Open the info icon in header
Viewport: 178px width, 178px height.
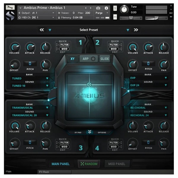click(106, 8)
